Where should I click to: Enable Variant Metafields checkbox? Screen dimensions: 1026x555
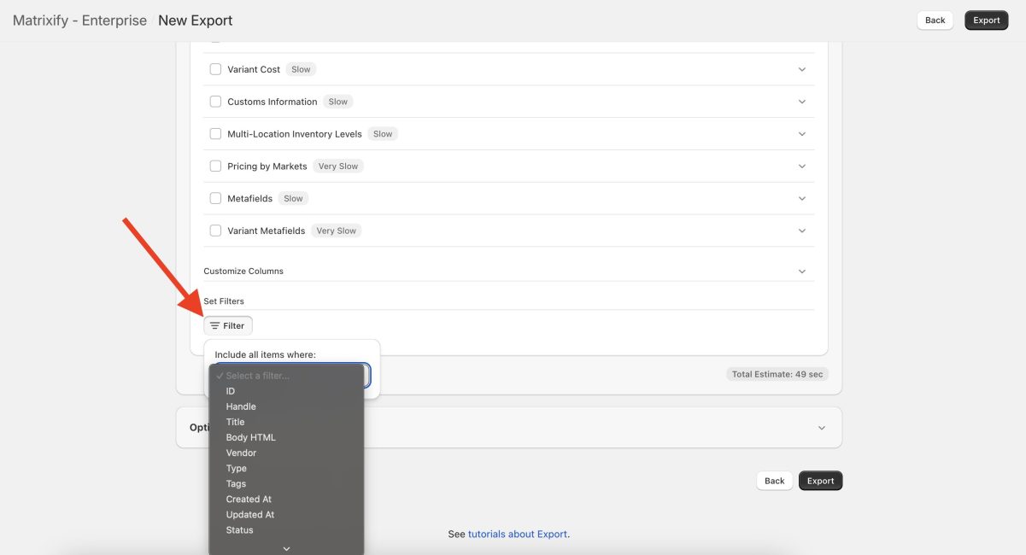click(215, 230)
